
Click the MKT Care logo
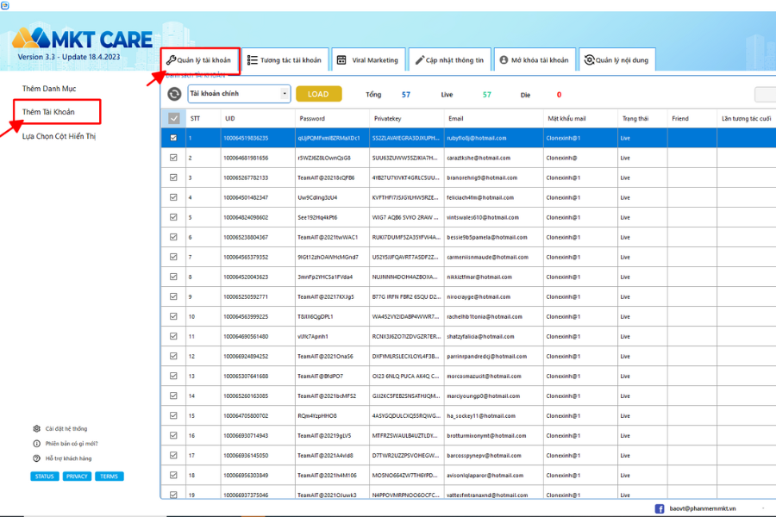[x=83, y=39]
